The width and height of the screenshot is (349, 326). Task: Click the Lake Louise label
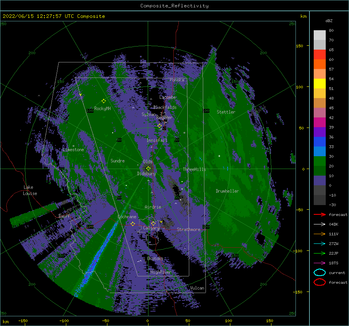coord(30,190)
